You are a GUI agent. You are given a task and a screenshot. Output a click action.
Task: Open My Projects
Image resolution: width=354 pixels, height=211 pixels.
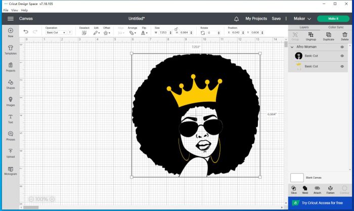256,19
